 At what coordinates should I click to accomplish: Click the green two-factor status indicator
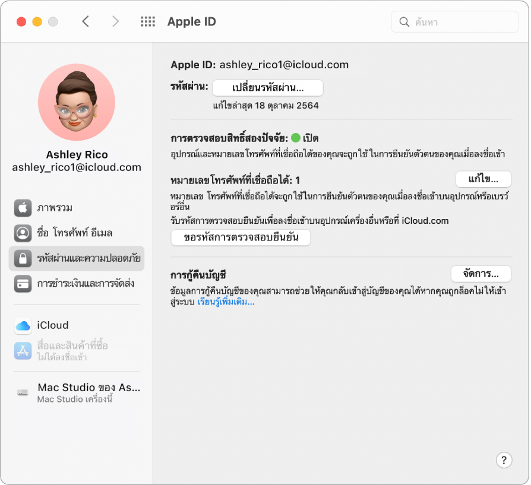point(296,138)
